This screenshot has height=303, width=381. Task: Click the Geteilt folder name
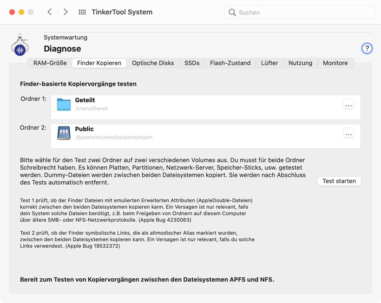pyautogui.click(x=85, y=100)
